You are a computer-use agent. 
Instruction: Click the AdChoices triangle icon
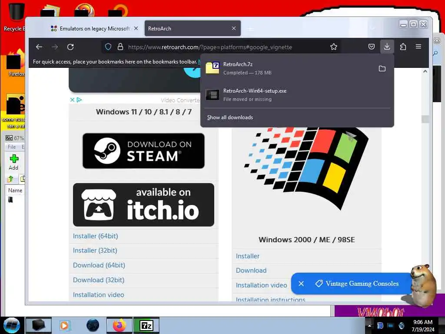pyautogui.click(x=79, y=100)
